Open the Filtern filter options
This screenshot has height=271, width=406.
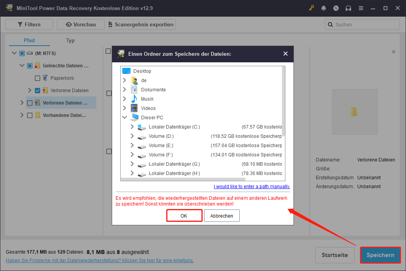tap(29, 24)
